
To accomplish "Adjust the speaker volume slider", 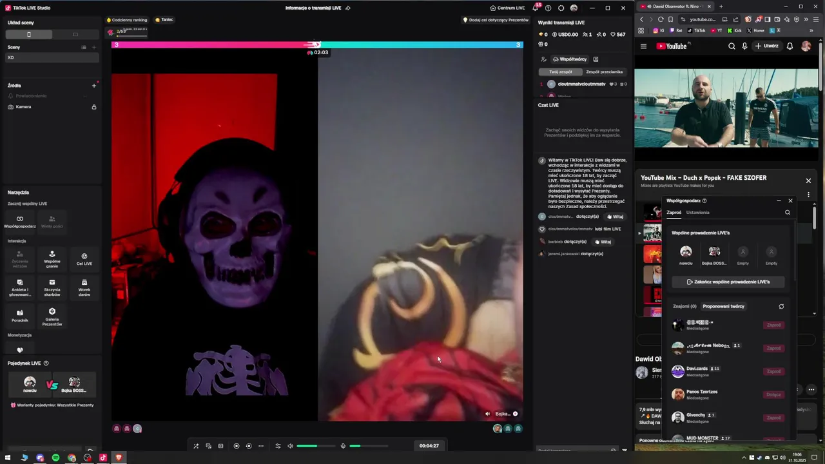I will [315, 446].
